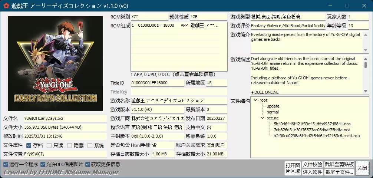Click 进入软件 enter software button
373x178 pixels.
click(x=312, y=172)
